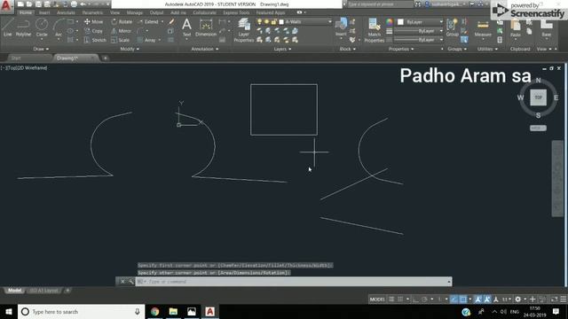Click Match Properties tool
Screen dimensions: 568x319
[x=374, y=30]
